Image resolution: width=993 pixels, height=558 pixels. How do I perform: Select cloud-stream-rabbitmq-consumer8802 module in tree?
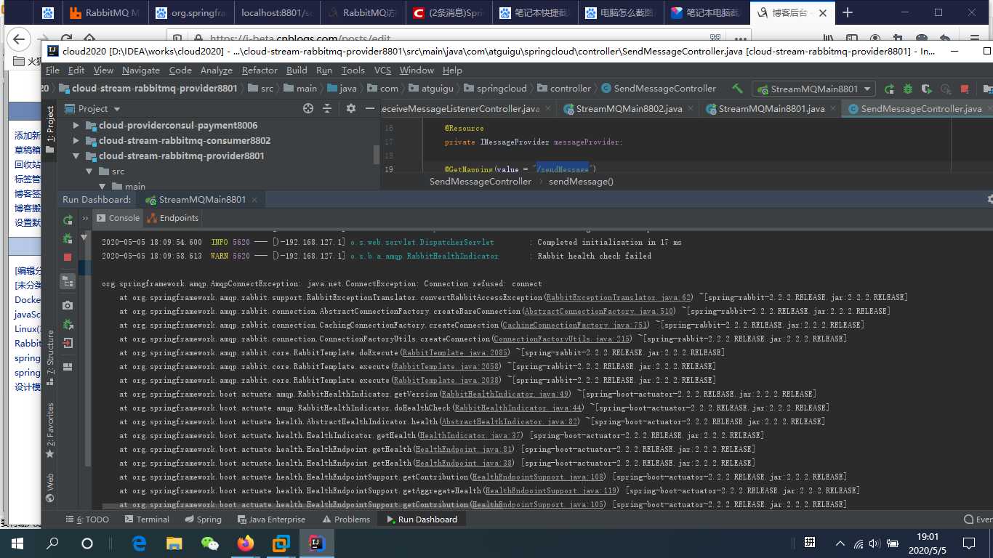tap(185, 141)
